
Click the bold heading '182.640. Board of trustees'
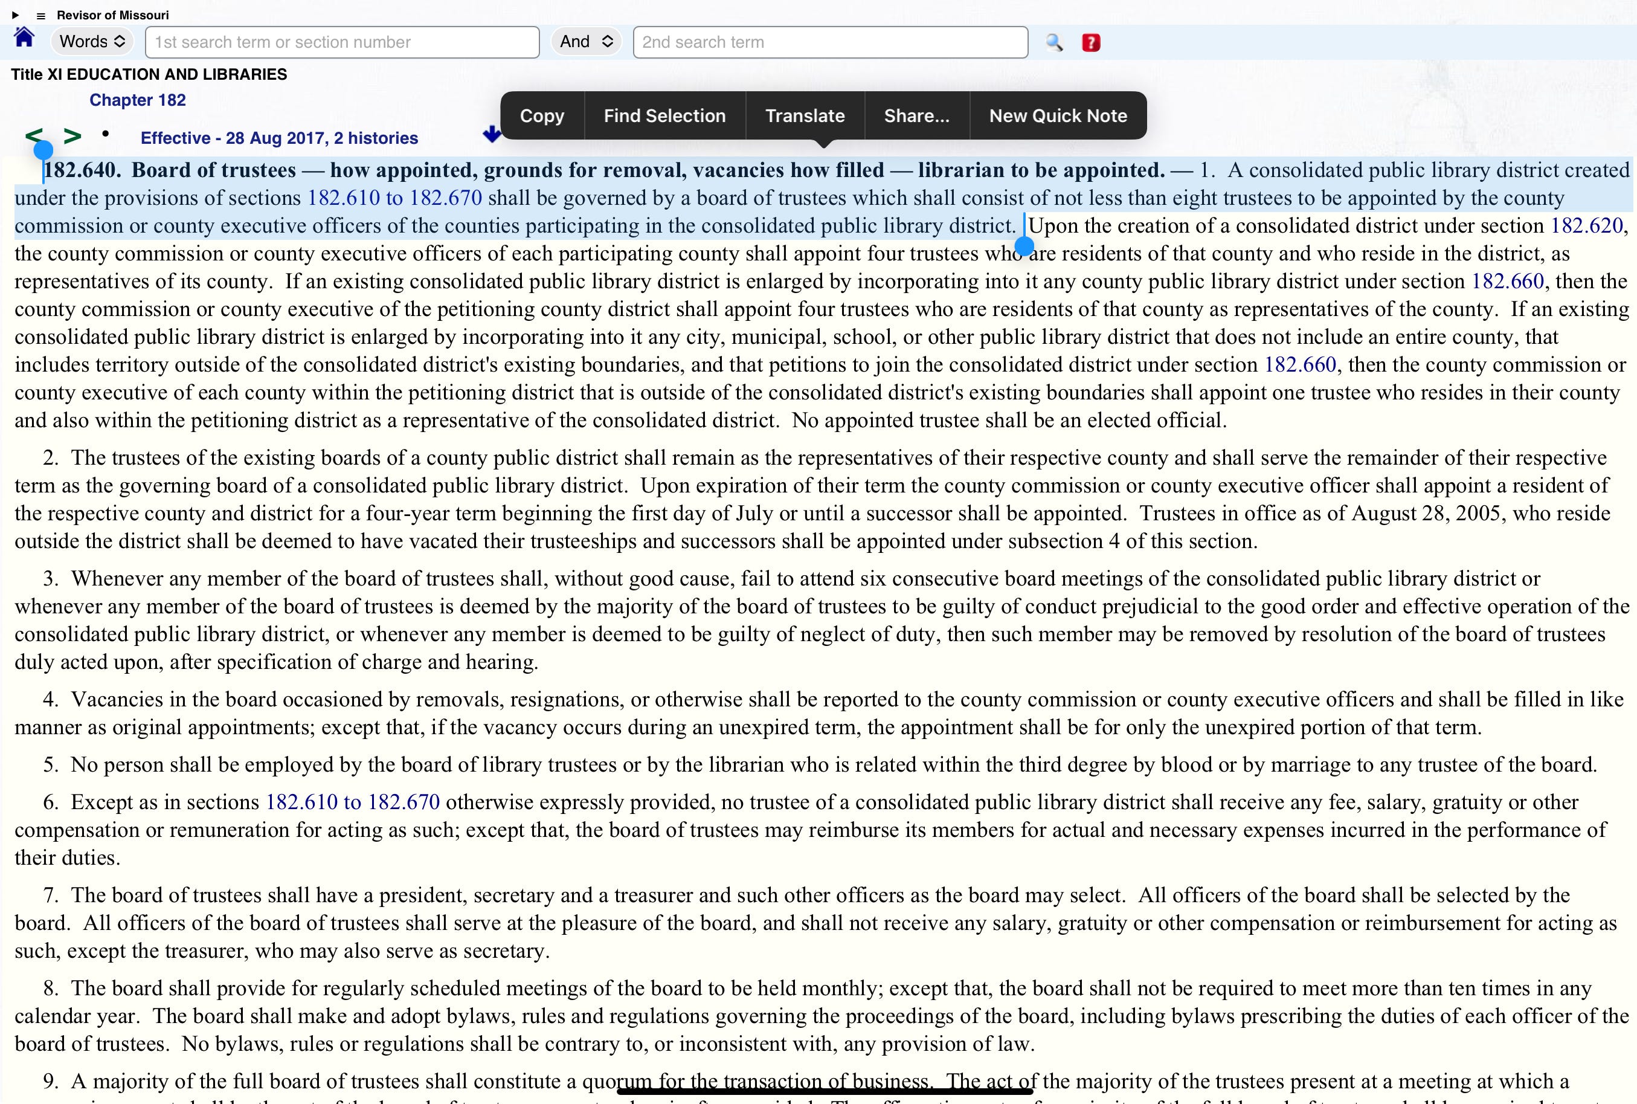pyautogui.click(x=170, y=170)
